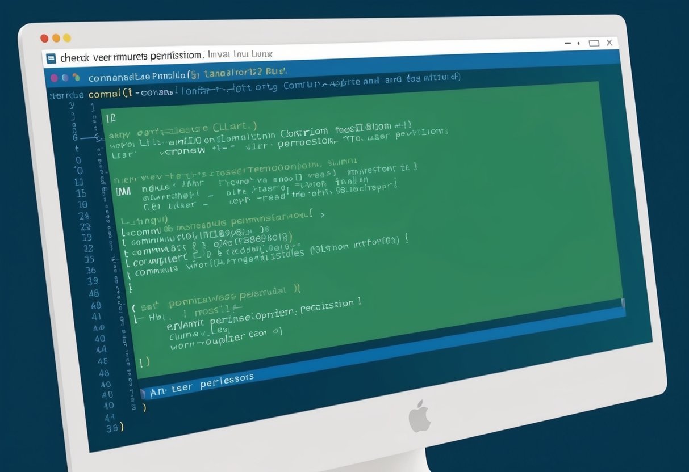689x472 pixels.
Task: Toggle the small dot between minimize and maximize
Action: click(x=579, y=43)
